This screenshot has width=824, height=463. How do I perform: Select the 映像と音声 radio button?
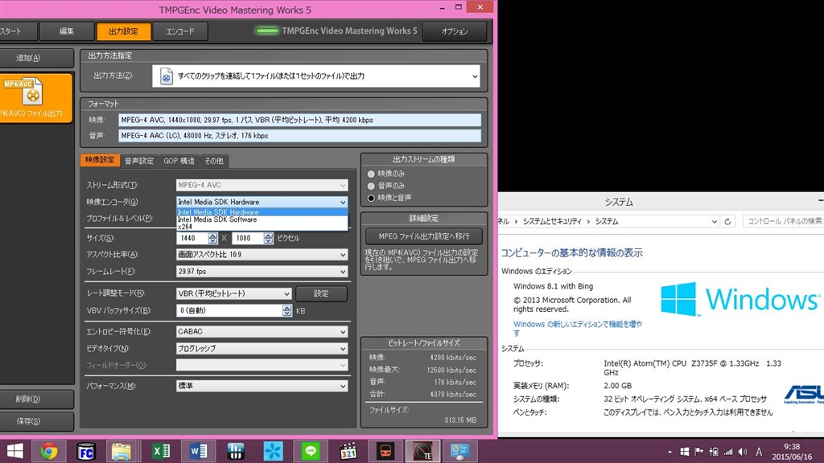pos(371,198)
